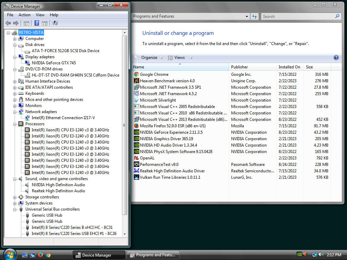Open the Action menu in Device Manager
This screenshot has height=260, width=347.
pyautogui.click(x=24, y=15)
